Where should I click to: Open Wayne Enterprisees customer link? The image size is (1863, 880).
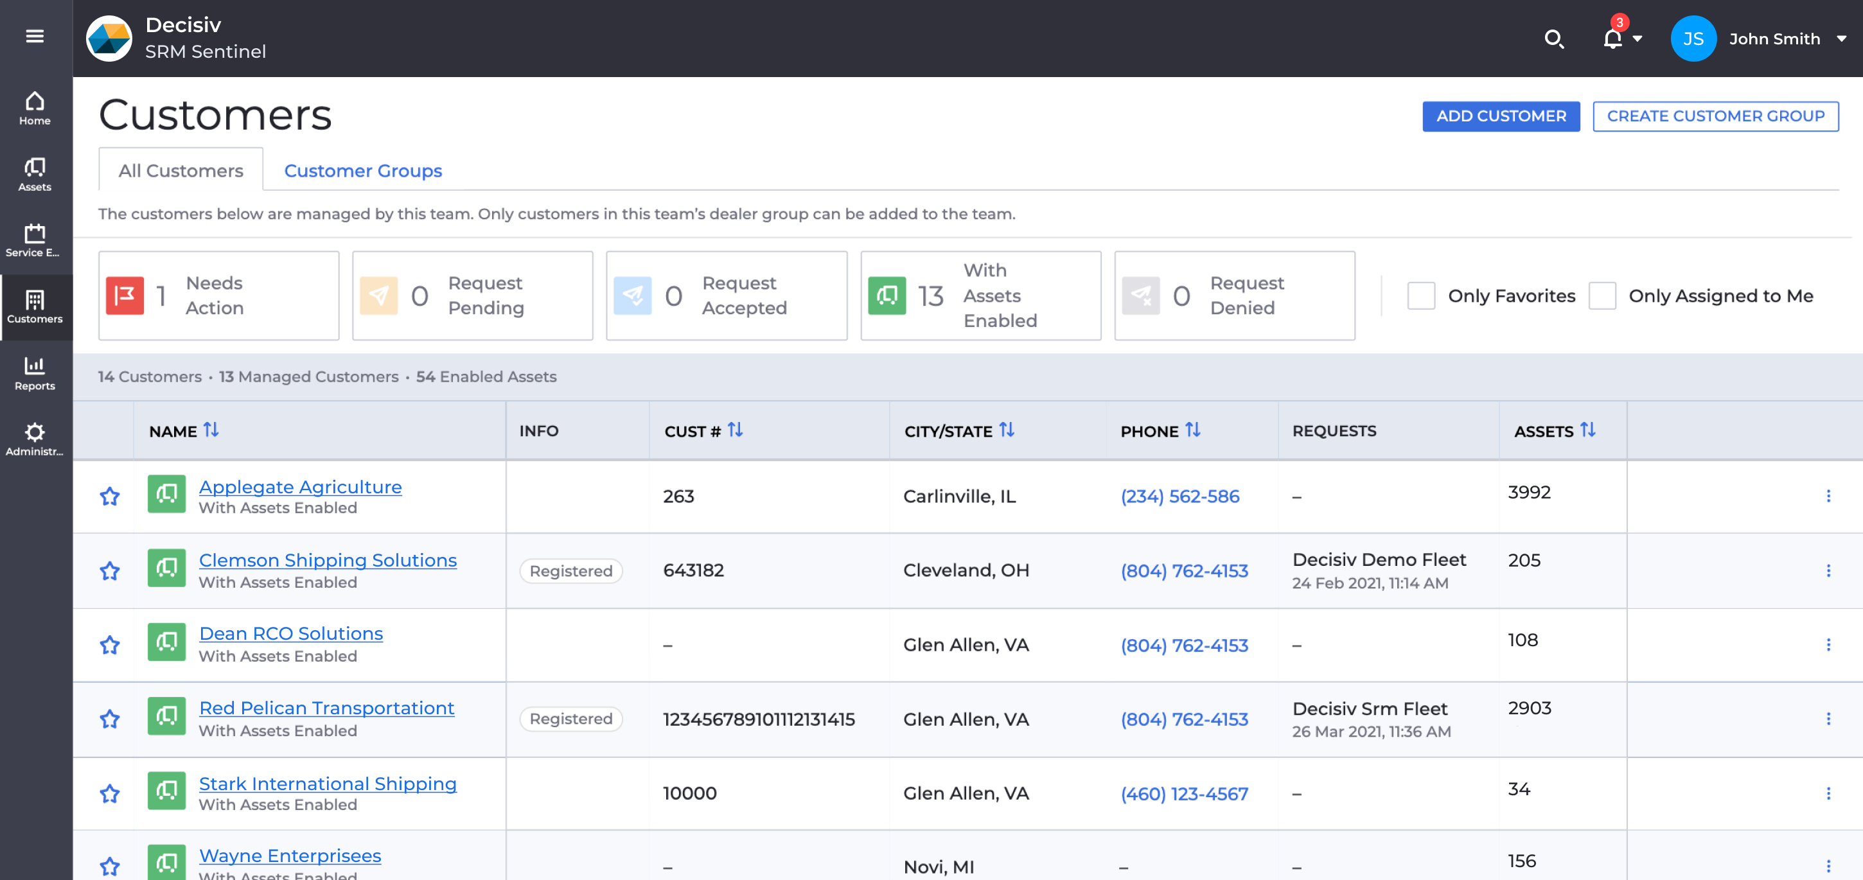point(290,856)
